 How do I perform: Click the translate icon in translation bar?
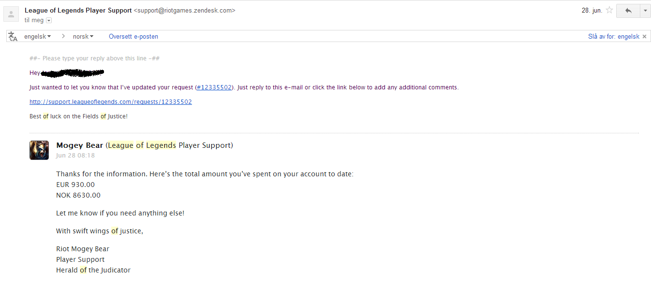13,37
